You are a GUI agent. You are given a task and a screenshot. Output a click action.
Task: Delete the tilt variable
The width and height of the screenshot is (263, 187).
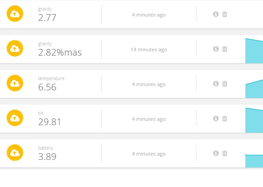[x=225, y=118]
